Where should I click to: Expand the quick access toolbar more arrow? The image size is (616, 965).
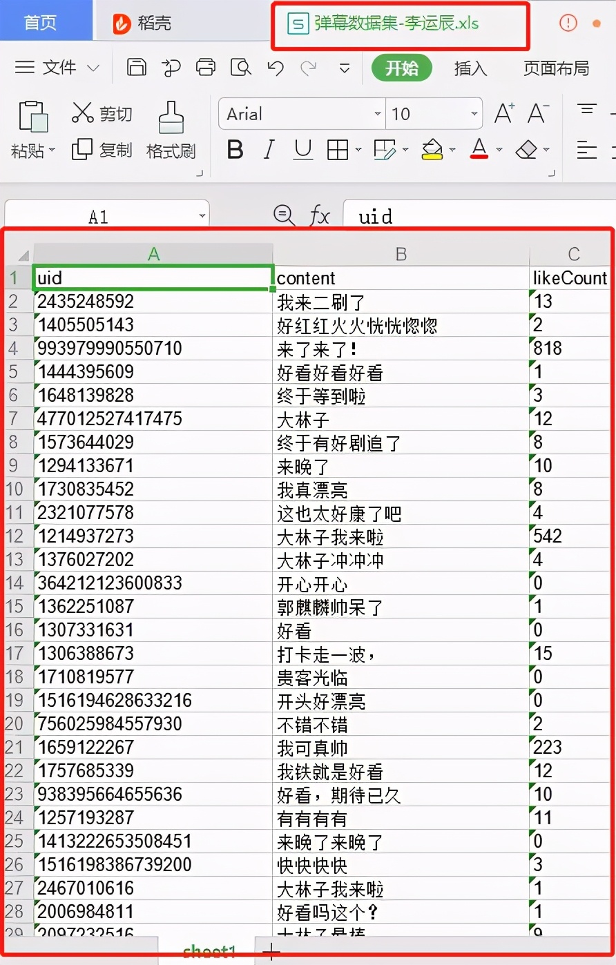[x=345, y=68]
